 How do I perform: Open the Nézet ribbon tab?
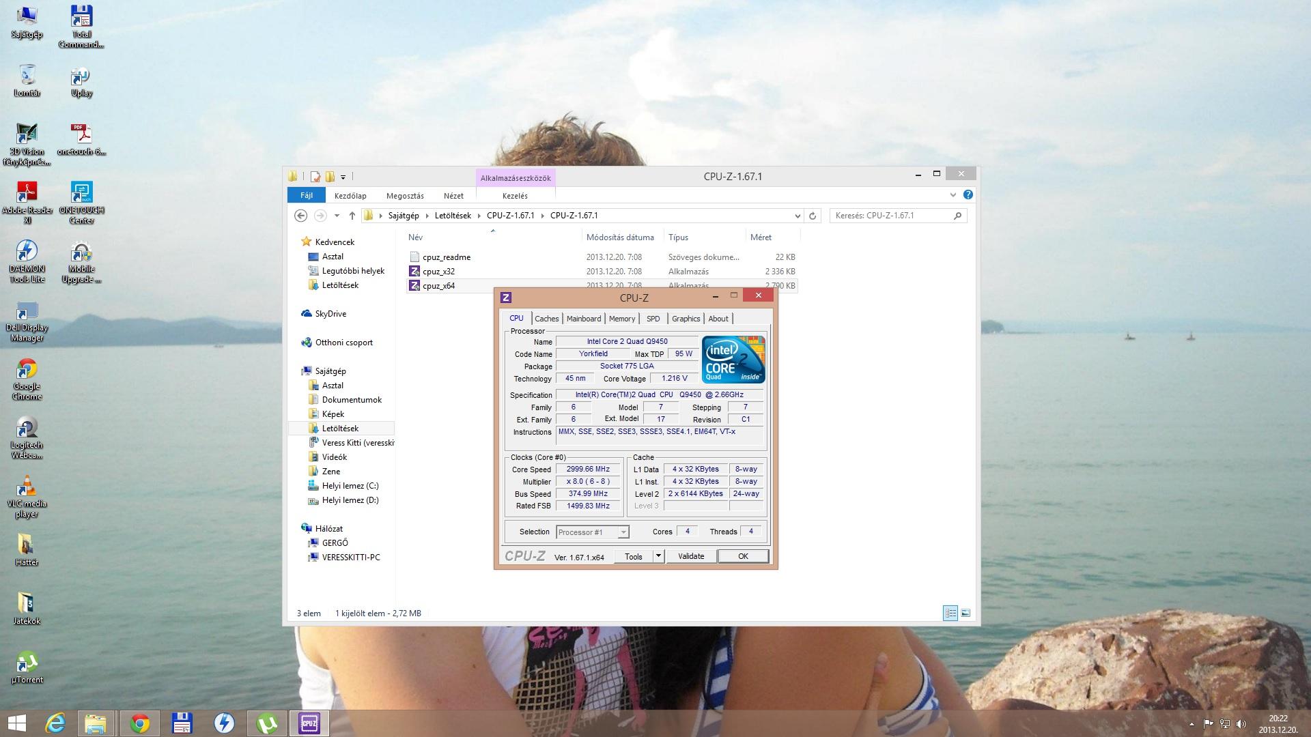pyautogui.click(x=453, y=196)
